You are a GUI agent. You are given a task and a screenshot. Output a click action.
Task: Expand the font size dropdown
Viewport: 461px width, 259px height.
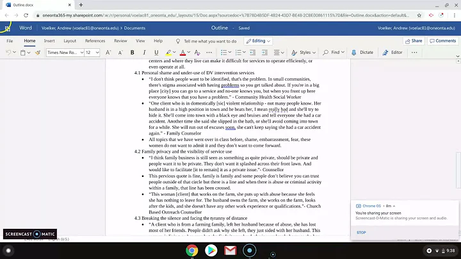coord(97,53)
